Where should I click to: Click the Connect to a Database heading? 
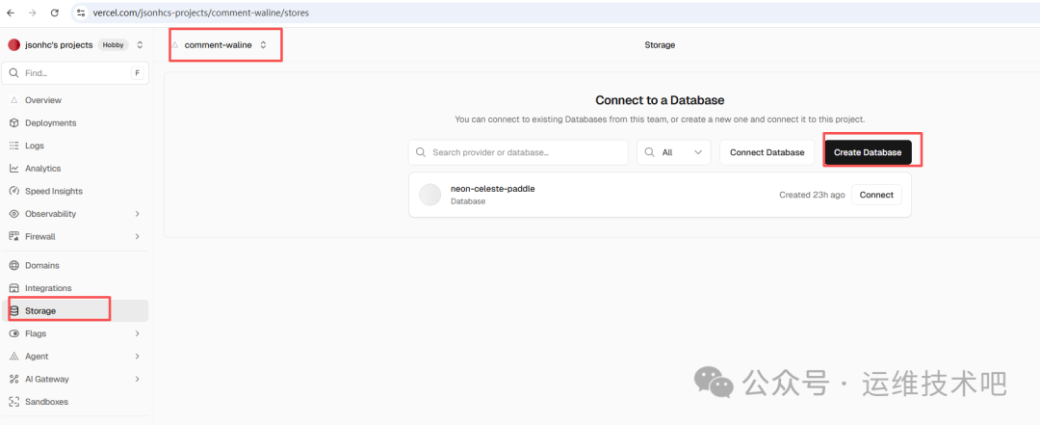tap(660, 100)
